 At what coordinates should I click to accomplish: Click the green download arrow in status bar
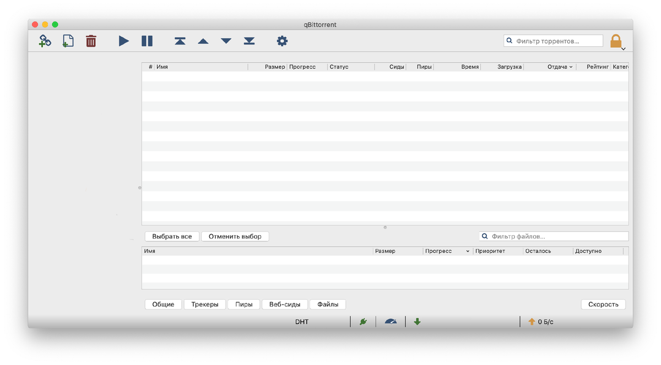[417, 322]
